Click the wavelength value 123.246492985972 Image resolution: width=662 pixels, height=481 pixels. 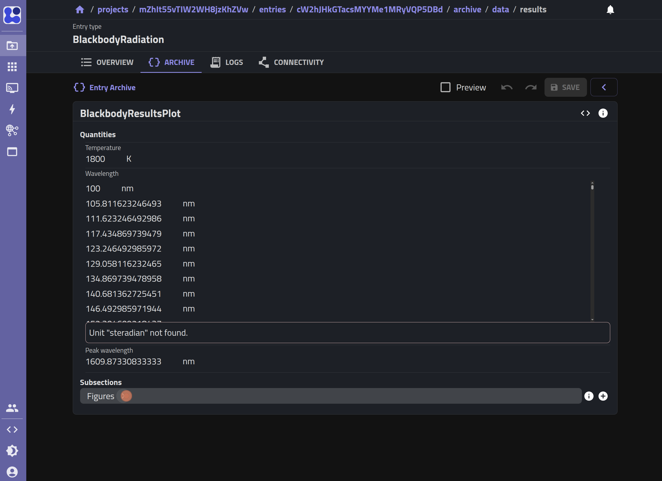click(124, 249)
